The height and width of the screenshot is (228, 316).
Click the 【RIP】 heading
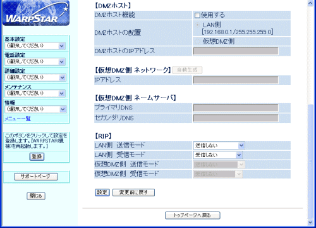tap(103, 136)
